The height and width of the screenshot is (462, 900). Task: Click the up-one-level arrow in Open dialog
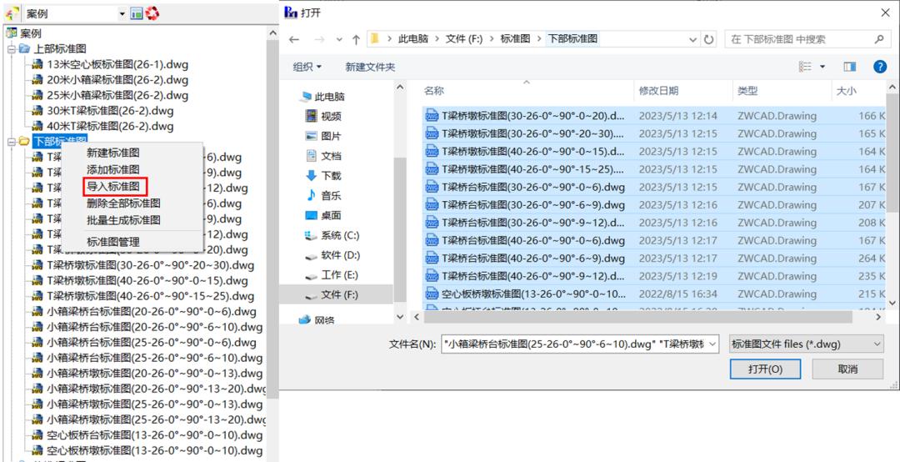coord(356,40)
